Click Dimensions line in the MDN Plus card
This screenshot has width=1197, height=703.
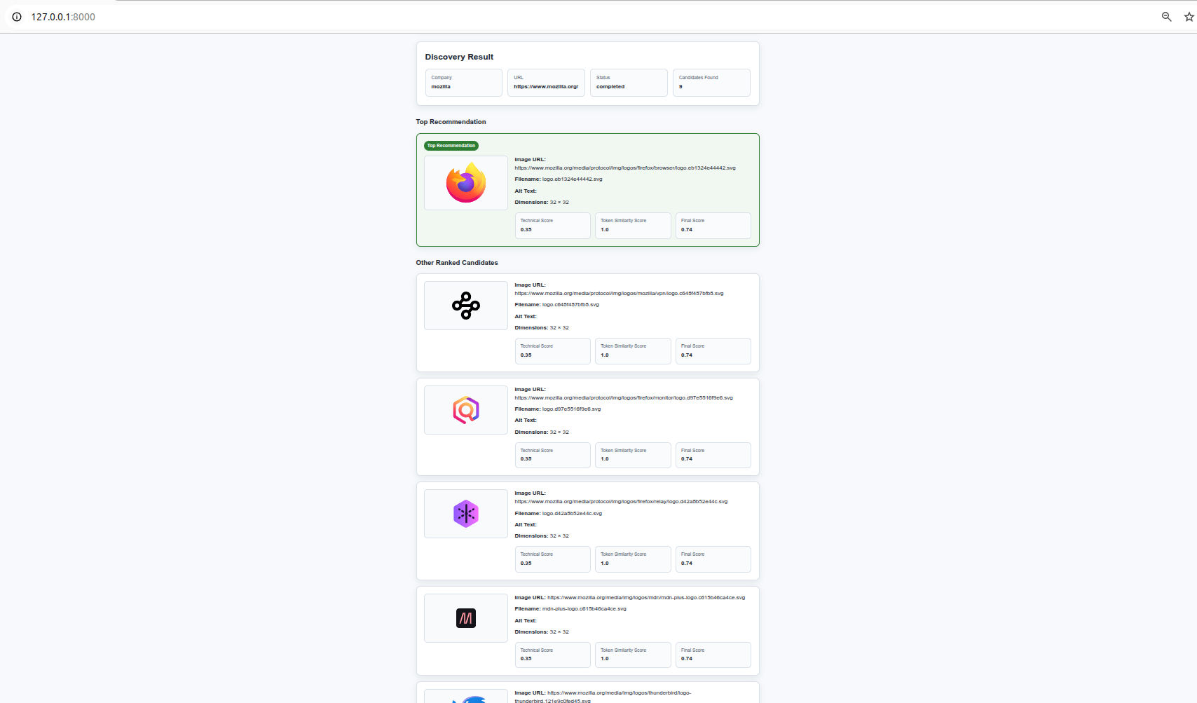[x=542, y=632]
